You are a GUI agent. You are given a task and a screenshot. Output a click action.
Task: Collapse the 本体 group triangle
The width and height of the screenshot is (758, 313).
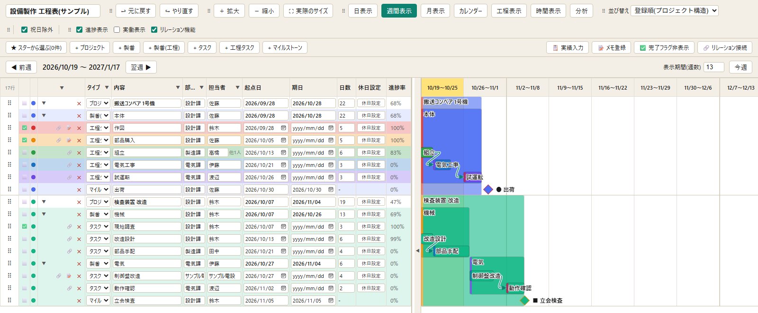click(x=44, y=115)
